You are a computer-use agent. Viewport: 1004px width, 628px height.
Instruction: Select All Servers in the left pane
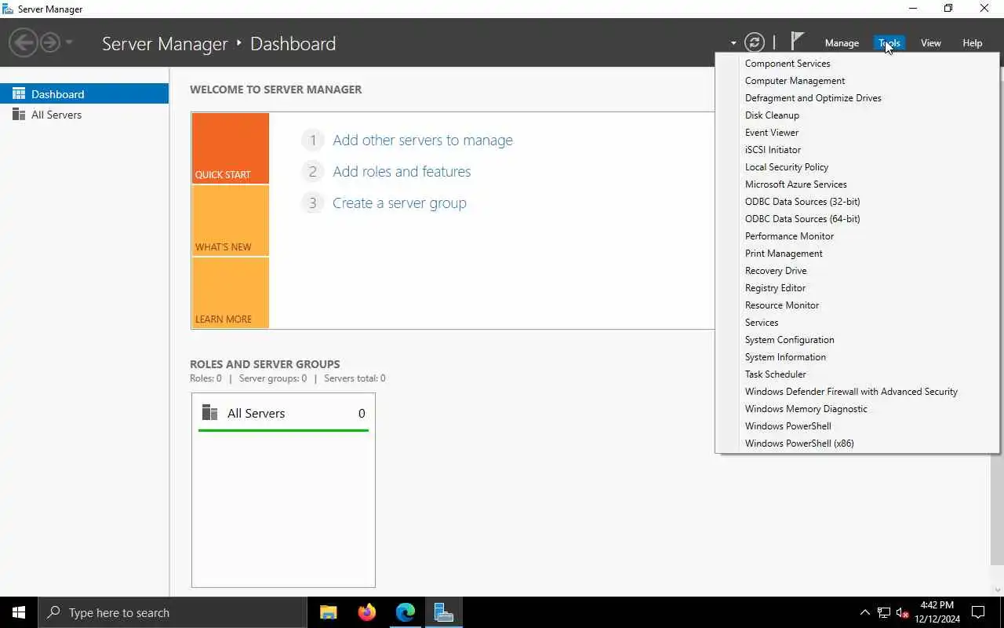85,115
